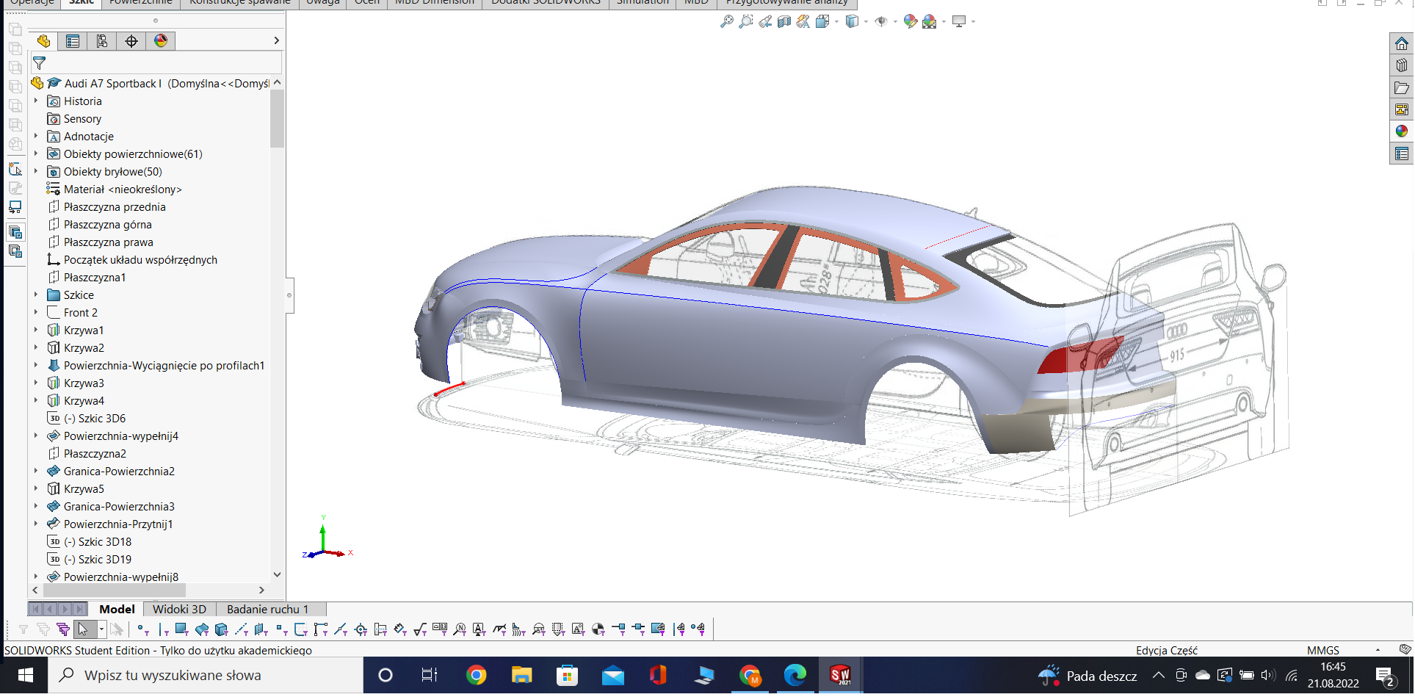
Task: Open the Display Style dropdown arrow
Action: click(x=866, y=22)
